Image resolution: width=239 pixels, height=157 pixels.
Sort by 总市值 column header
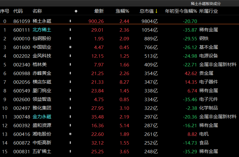point(147,11)
